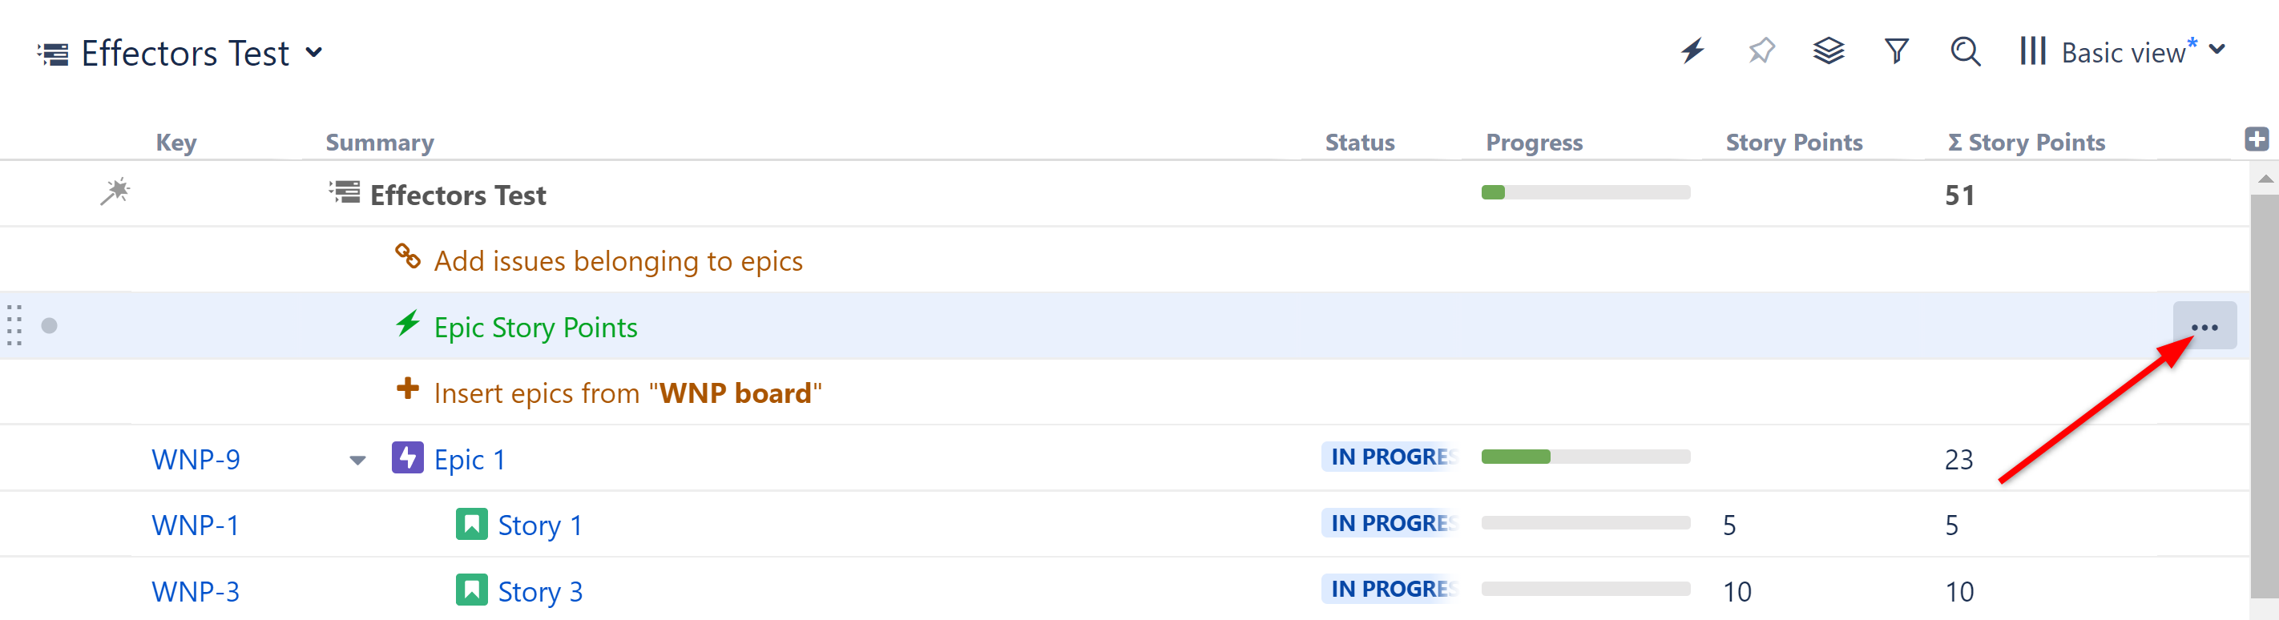This screenshot has width=2279, height=620.
Task: Click the magic wand automation icon
Action: tap(115, 192)
